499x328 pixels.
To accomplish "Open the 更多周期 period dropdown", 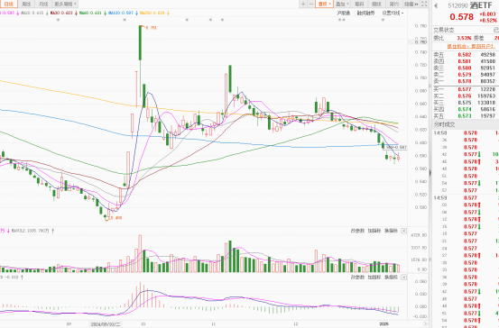I will (x=65, y=4).
